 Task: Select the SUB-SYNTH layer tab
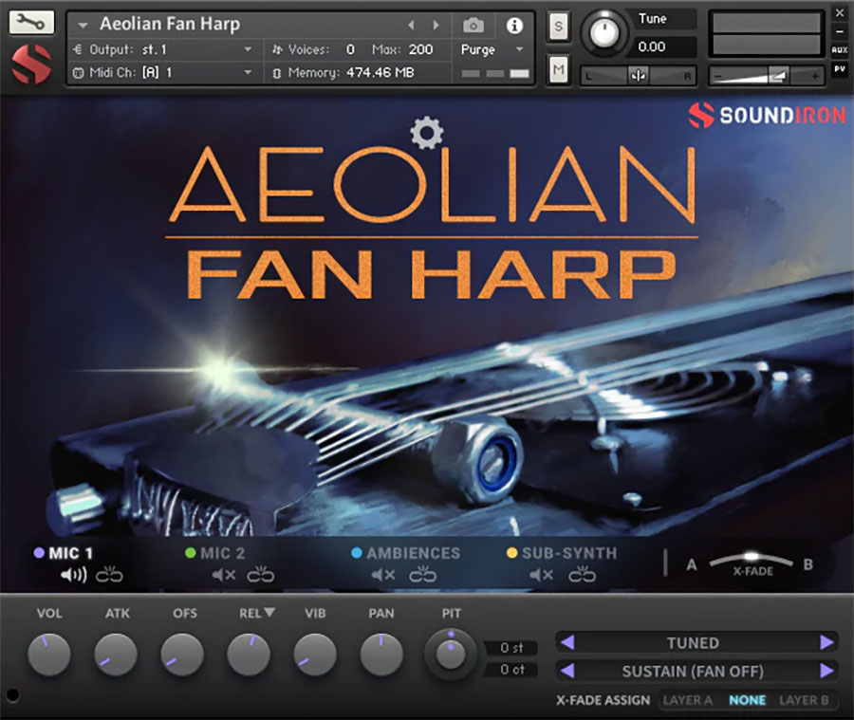(x=562, y=553)
